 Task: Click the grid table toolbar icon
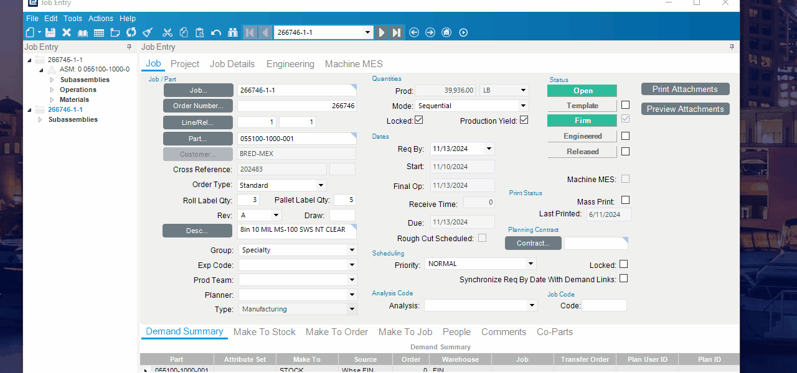click(99, 32)
